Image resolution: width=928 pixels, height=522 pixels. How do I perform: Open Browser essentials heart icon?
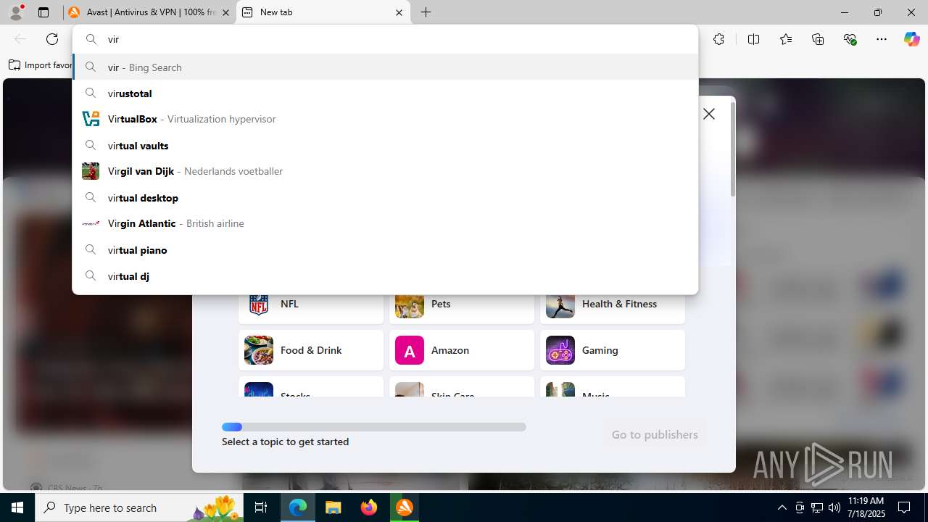(850, 39)
